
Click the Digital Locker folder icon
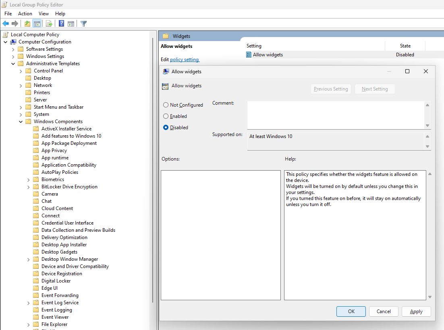[36, 281]
